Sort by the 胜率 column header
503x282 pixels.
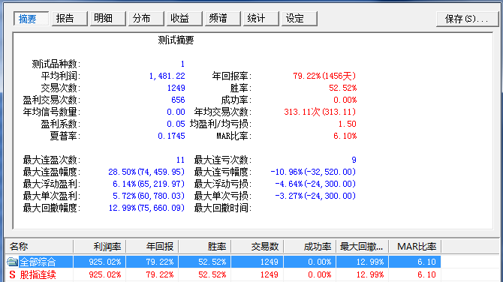tap(205, 247)
